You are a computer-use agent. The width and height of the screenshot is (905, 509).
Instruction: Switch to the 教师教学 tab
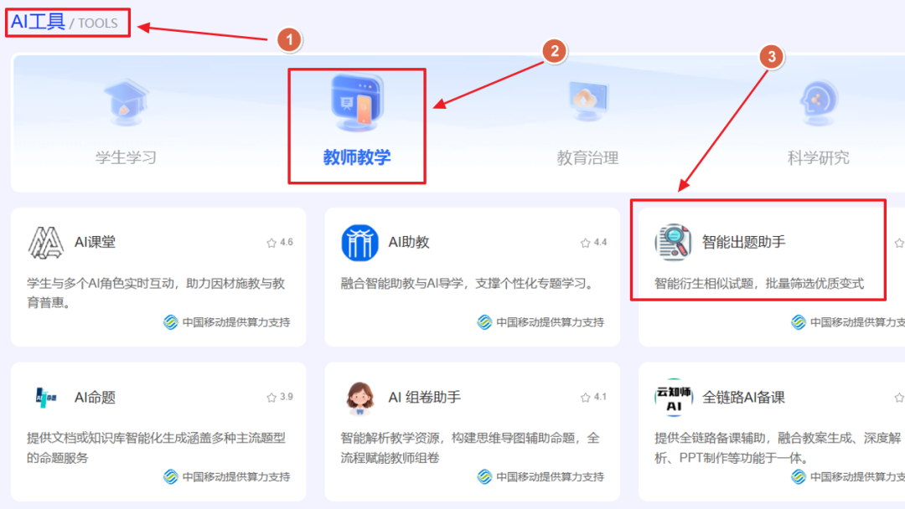point(356,156)
